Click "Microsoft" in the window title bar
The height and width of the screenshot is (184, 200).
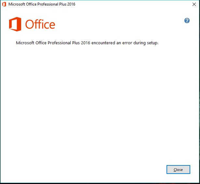click(17, 4)
